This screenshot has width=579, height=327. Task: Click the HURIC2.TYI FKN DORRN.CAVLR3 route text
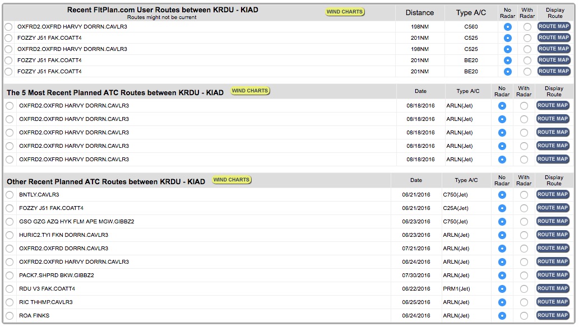(63, 235)
